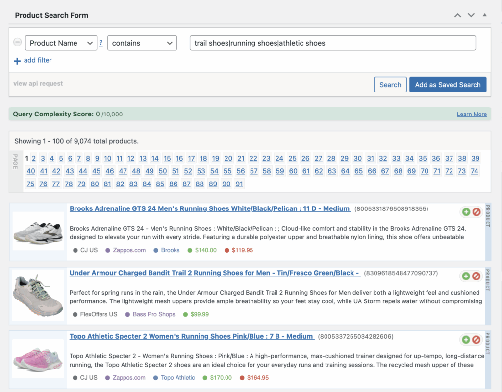The height and width of the screenshot is (392, 502).
Task: Click the Brooks Adrenaline shoe thumbnail
Action: coord(38,230)
